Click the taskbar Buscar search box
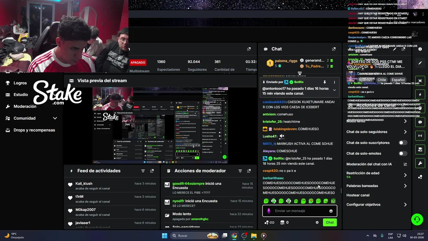This screenshot has width=428, height=241. coord(195,236)
